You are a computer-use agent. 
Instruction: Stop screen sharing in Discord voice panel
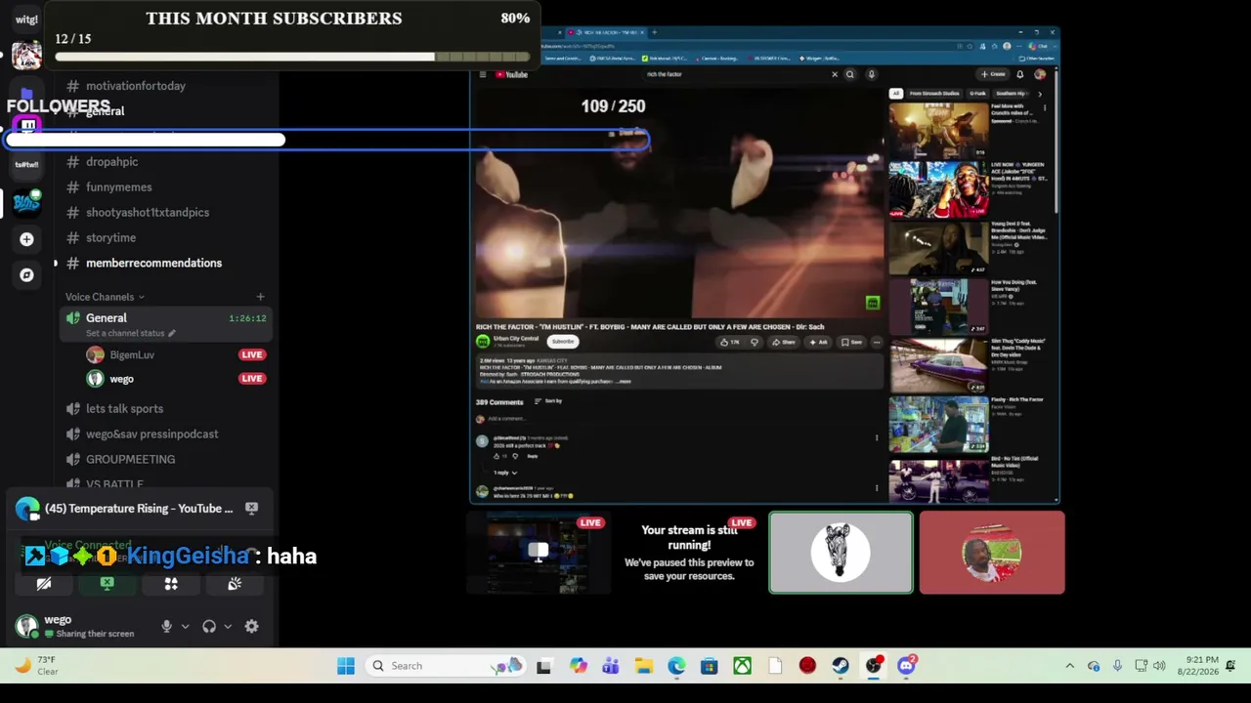pos(108,584)
